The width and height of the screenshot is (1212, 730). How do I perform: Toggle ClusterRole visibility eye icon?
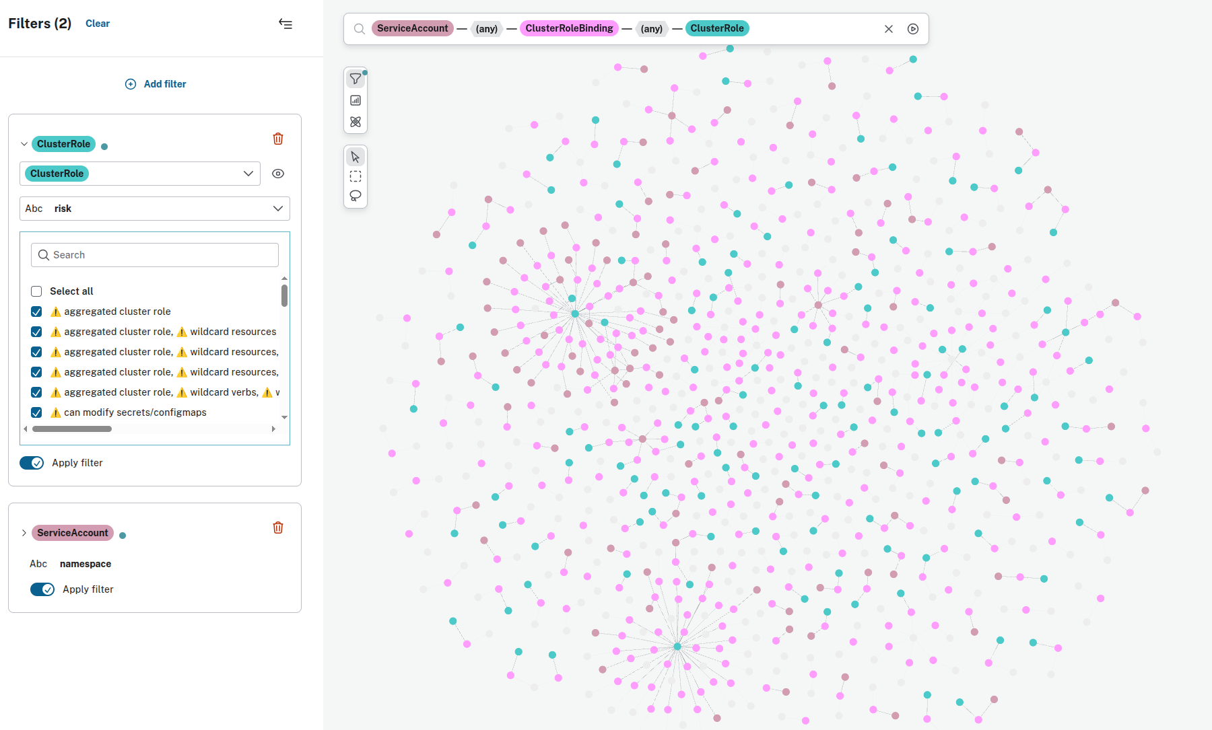(278, 174)
